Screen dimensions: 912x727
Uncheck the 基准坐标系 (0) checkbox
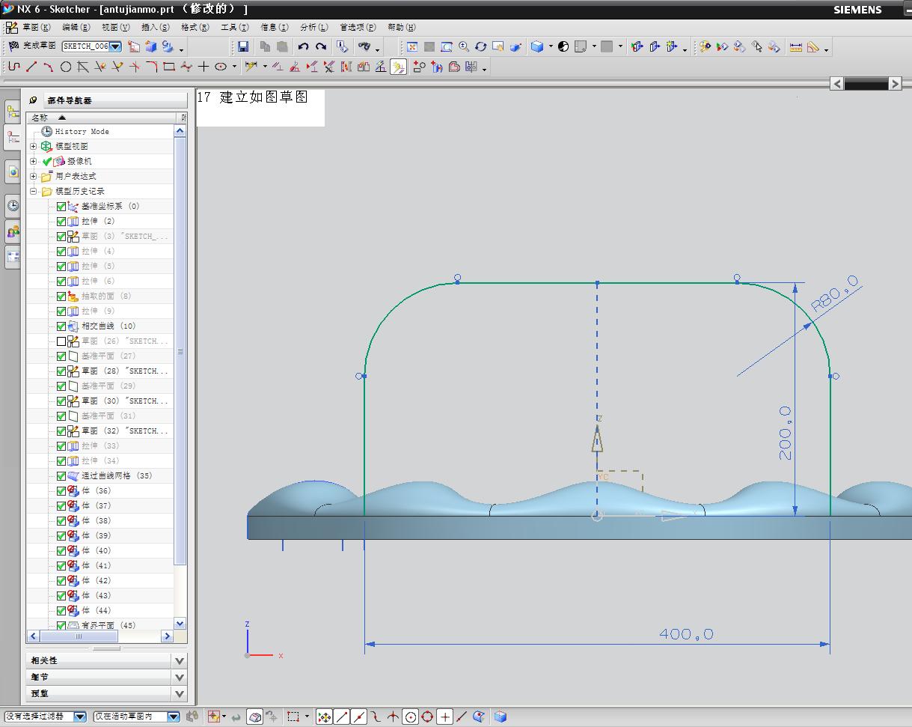click(x=61, y=206)
